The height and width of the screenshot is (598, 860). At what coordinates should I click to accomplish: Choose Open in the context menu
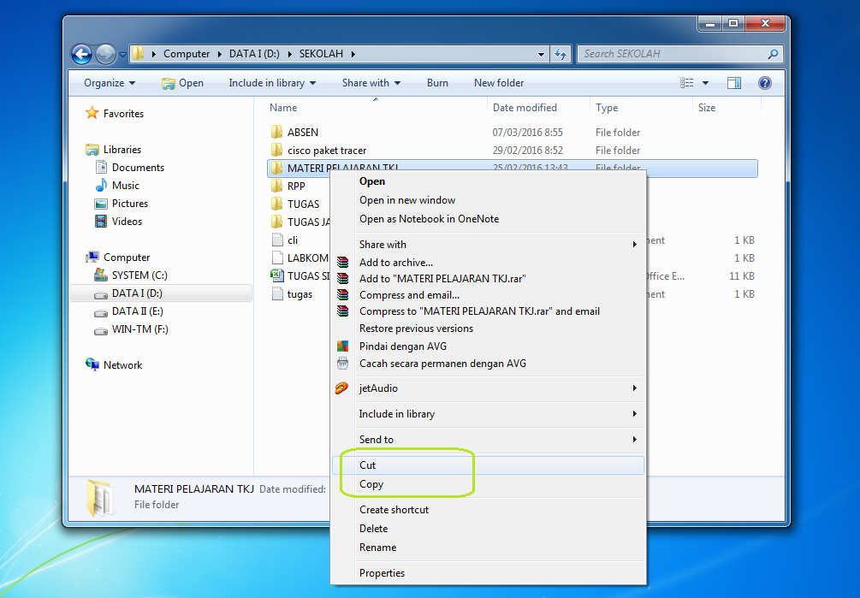pos(488,181)
